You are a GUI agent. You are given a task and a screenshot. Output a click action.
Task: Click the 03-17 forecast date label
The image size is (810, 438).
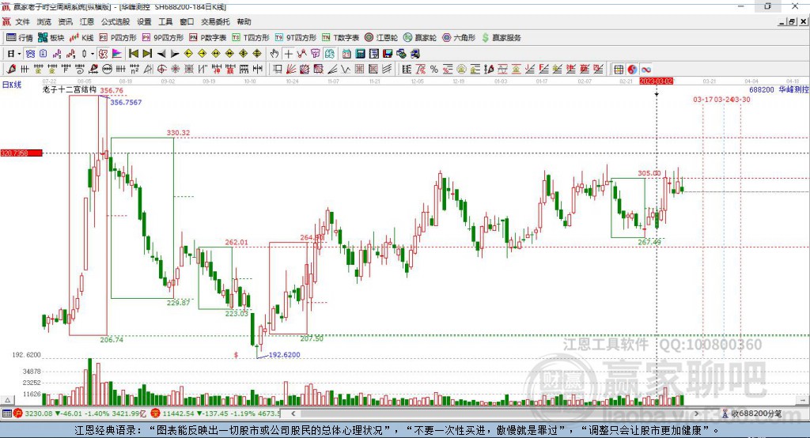(x=702, y=99)
